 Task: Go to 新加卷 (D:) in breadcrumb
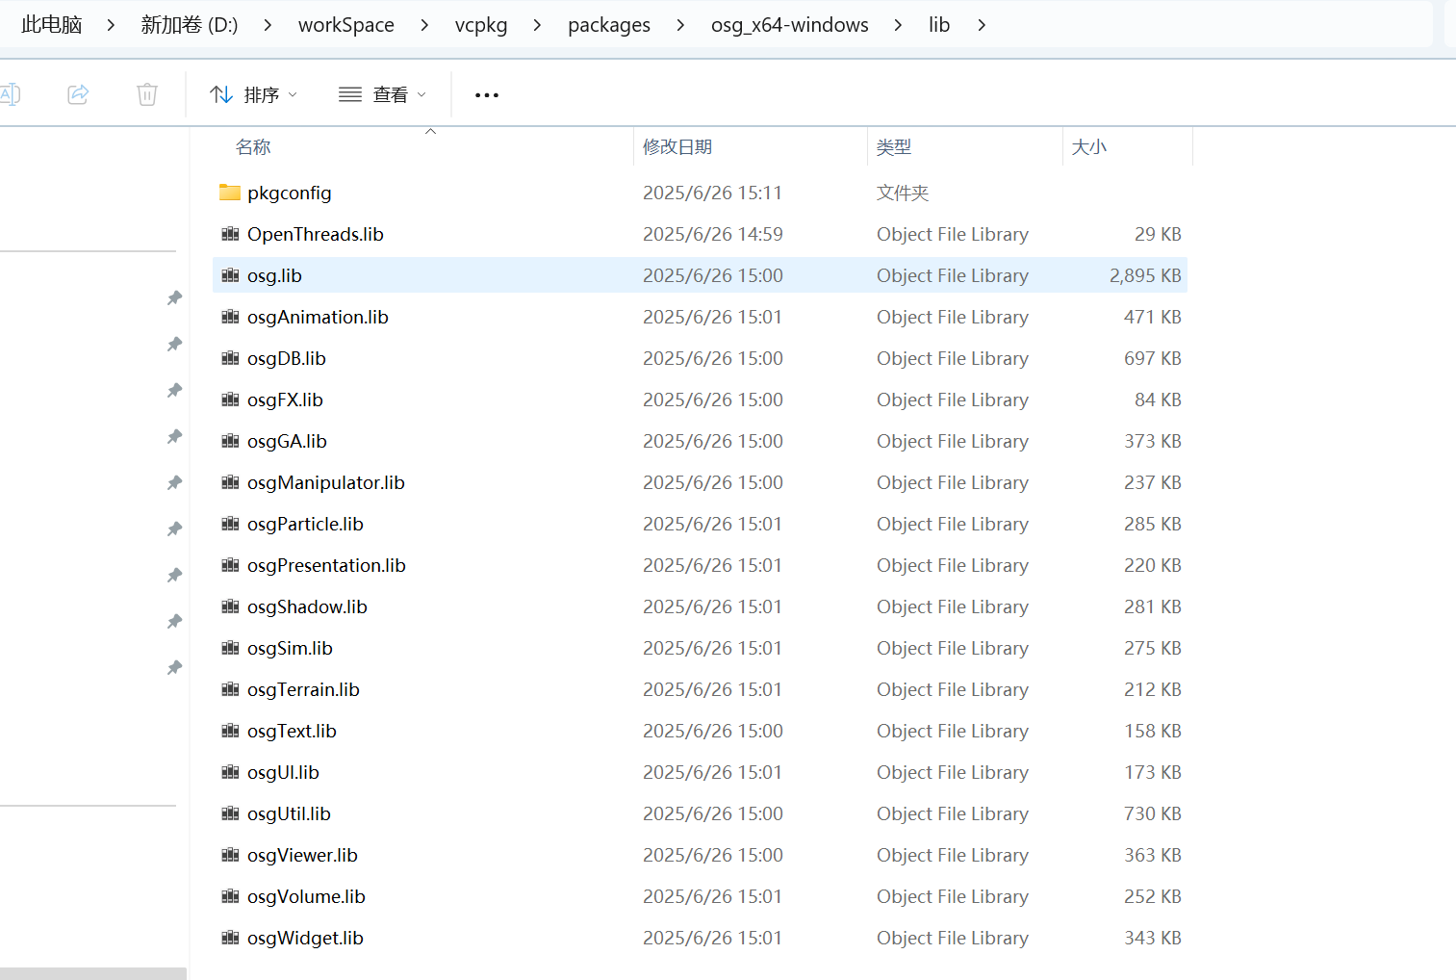tap(190, 25)
